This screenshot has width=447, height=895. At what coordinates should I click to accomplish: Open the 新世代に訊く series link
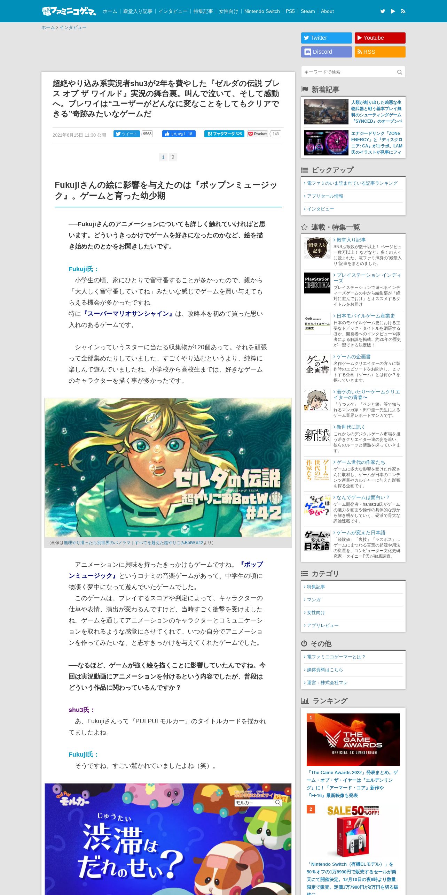(351, 427)
